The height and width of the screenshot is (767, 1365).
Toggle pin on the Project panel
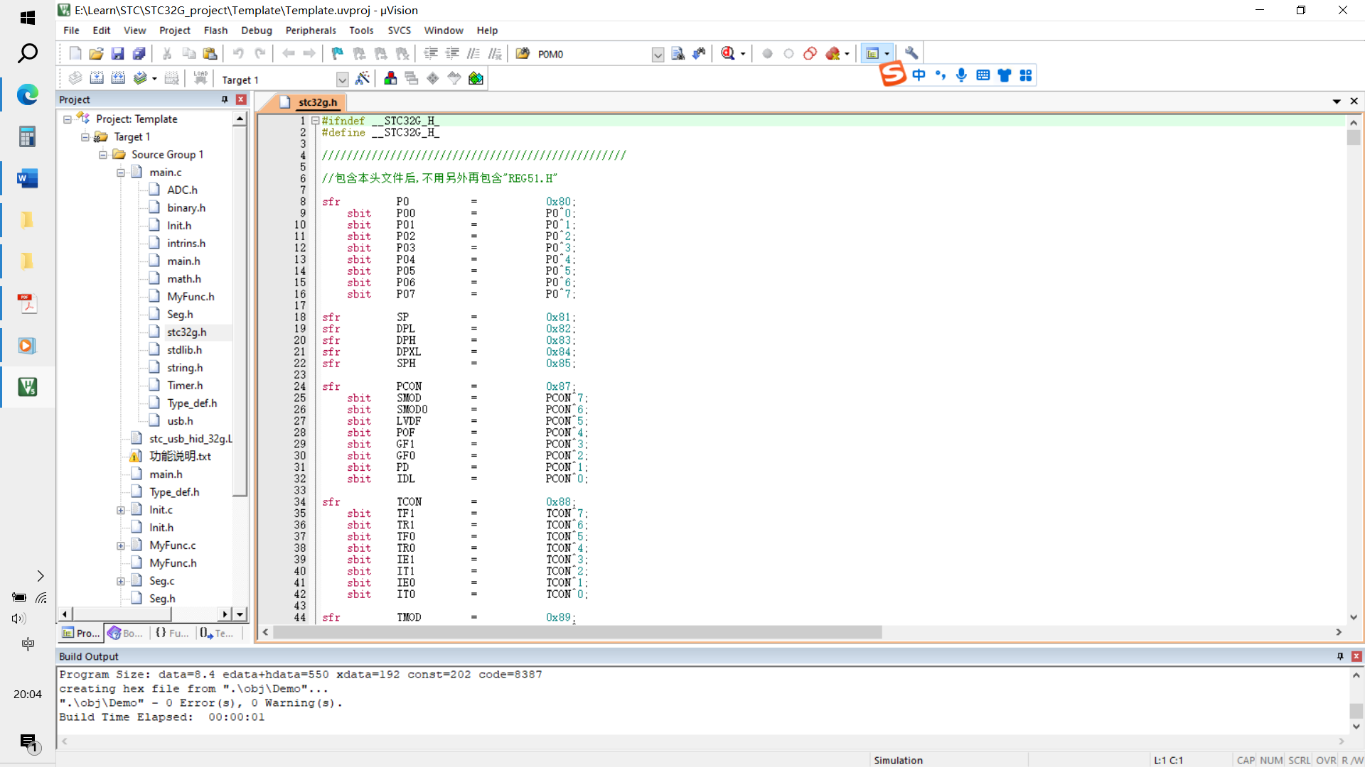pyautogui.click(x=225, y=99)
